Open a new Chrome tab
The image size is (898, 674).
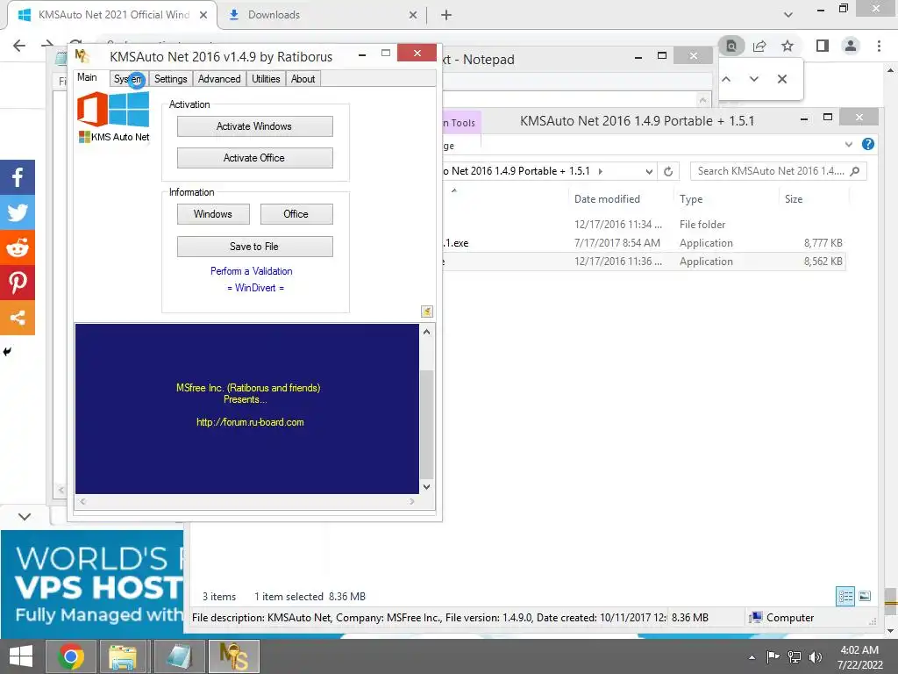pyautogui.click(x=446, y=15)
